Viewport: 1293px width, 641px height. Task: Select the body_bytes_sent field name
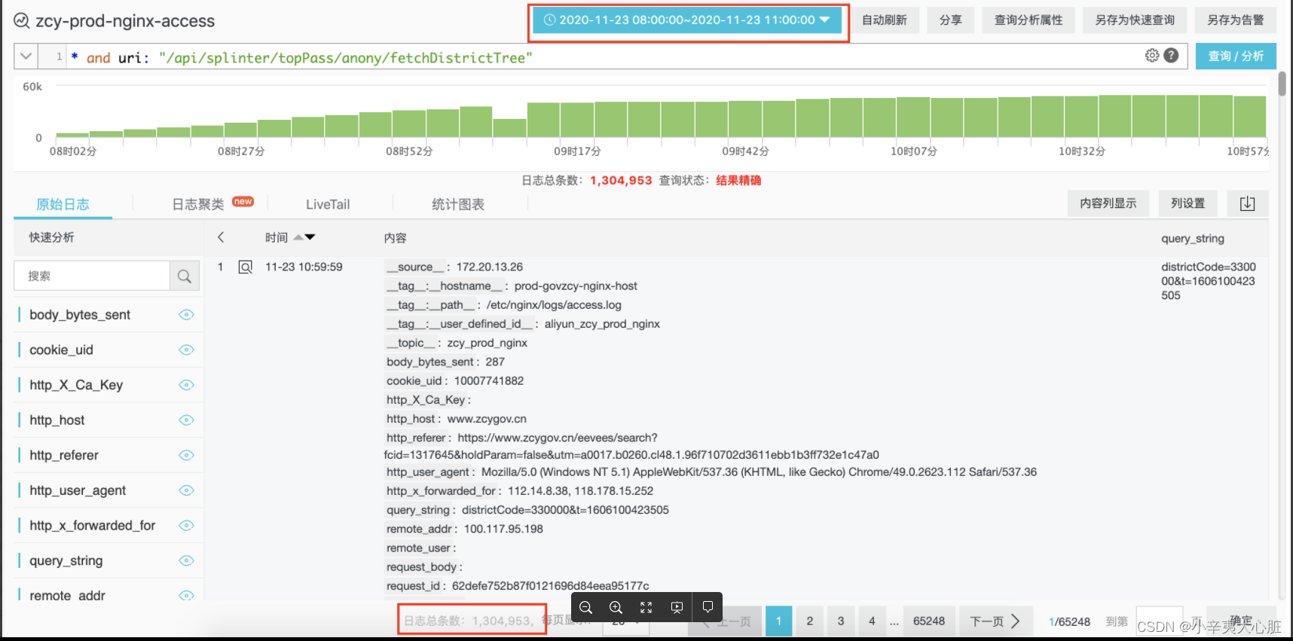coord(80,315)
